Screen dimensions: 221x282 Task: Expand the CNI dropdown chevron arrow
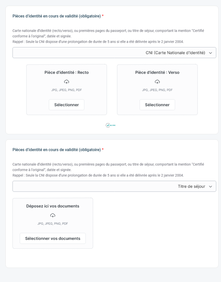(211, 53)
